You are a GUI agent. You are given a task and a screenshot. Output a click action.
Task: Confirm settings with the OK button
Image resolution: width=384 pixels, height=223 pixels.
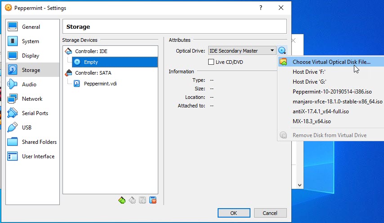[x=234, y=213]
